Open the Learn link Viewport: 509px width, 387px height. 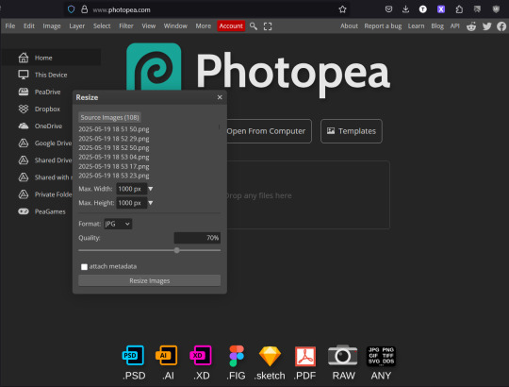[417, 26]
